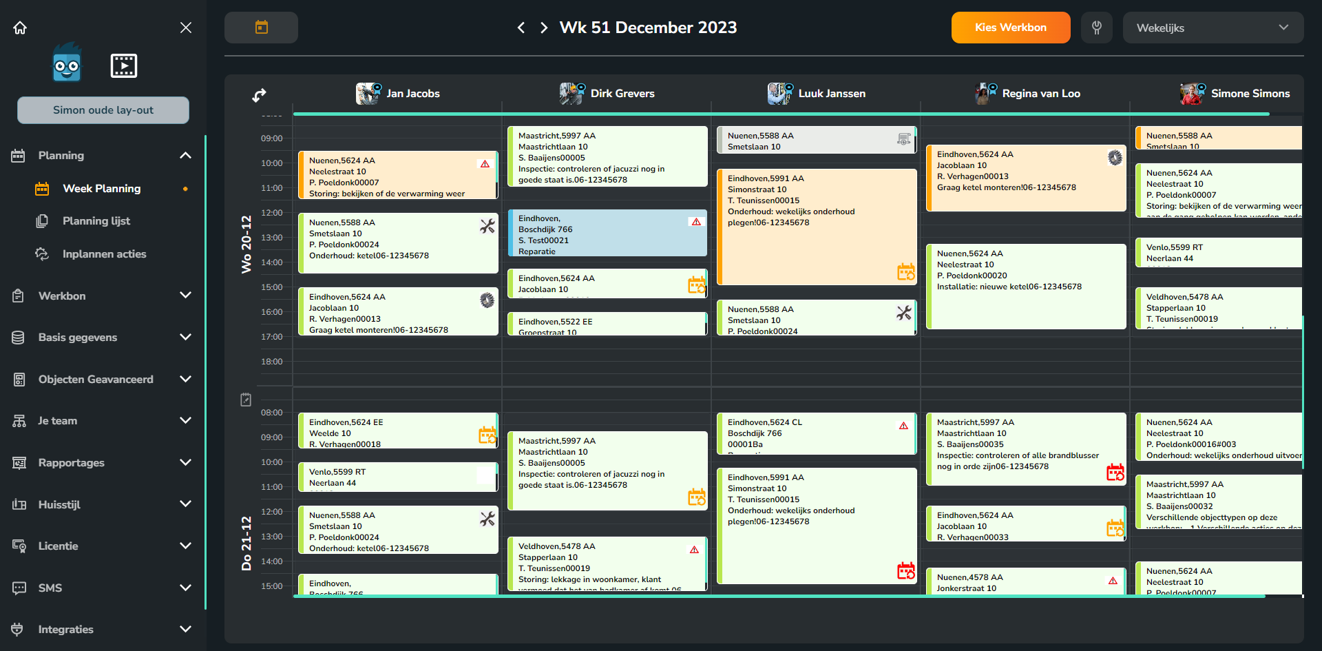
Task: Click the Integraties plug icon
Action: [x=18, y=630]
